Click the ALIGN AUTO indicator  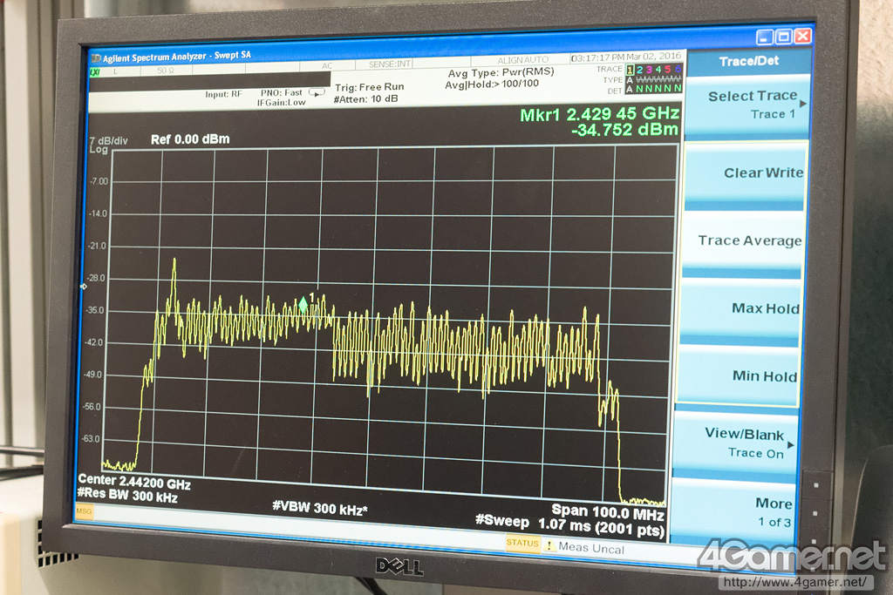[523, 60]
